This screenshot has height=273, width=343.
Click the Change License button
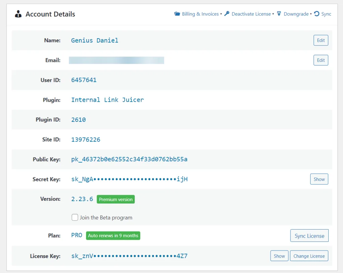pos(309,256)
